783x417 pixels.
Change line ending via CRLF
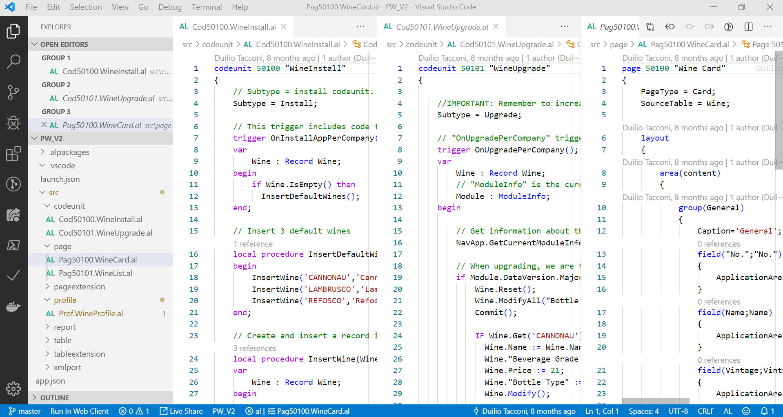pyautogui.click(x=706, y=411)
